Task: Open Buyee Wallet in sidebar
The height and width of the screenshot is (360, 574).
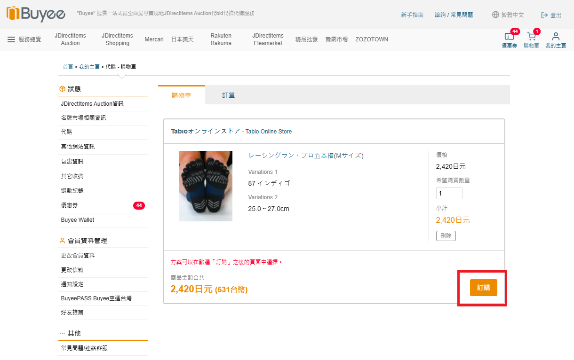Action: (x=78, y=220)
